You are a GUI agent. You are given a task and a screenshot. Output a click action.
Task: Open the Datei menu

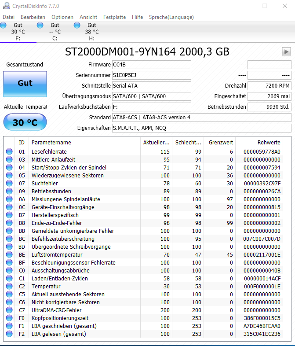[x=9, y=17]
